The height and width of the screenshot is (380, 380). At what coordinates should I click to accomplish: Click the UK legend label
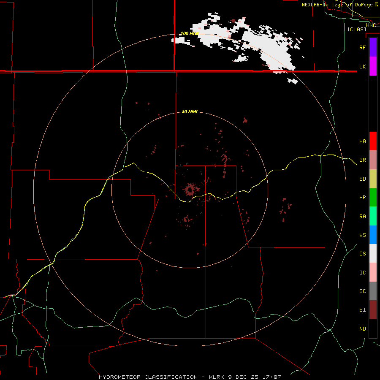click(362, 66)
